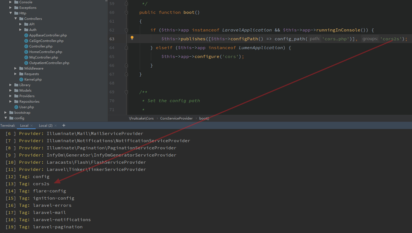Open AppBaseController.php file

pyautogui.click(x=48, y=35)
